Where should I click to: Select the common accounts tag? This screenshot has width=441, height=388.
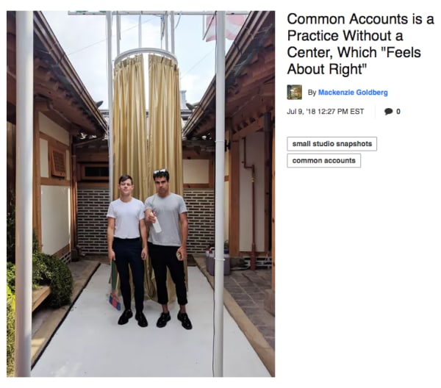323,160
